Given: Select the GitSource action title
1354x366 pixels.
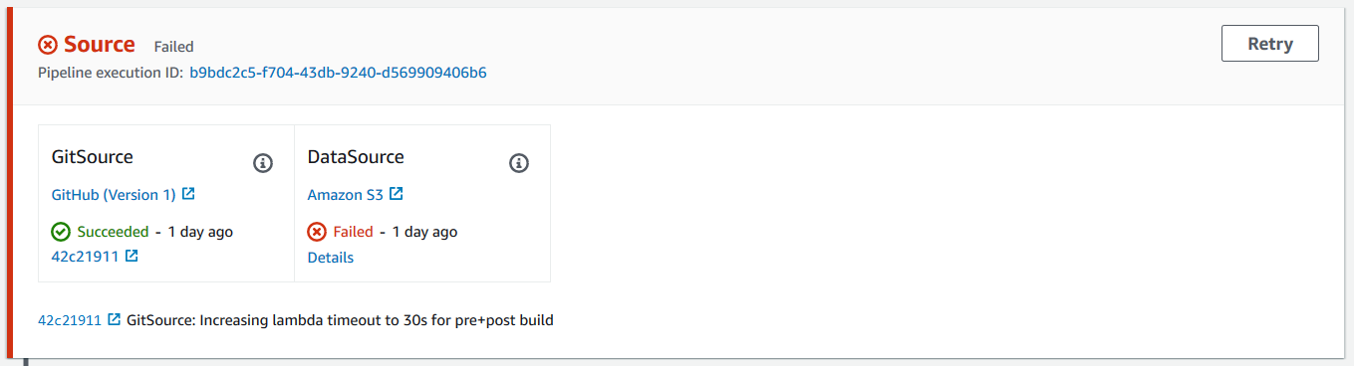Looking at the screenshot, I should 93,157.
